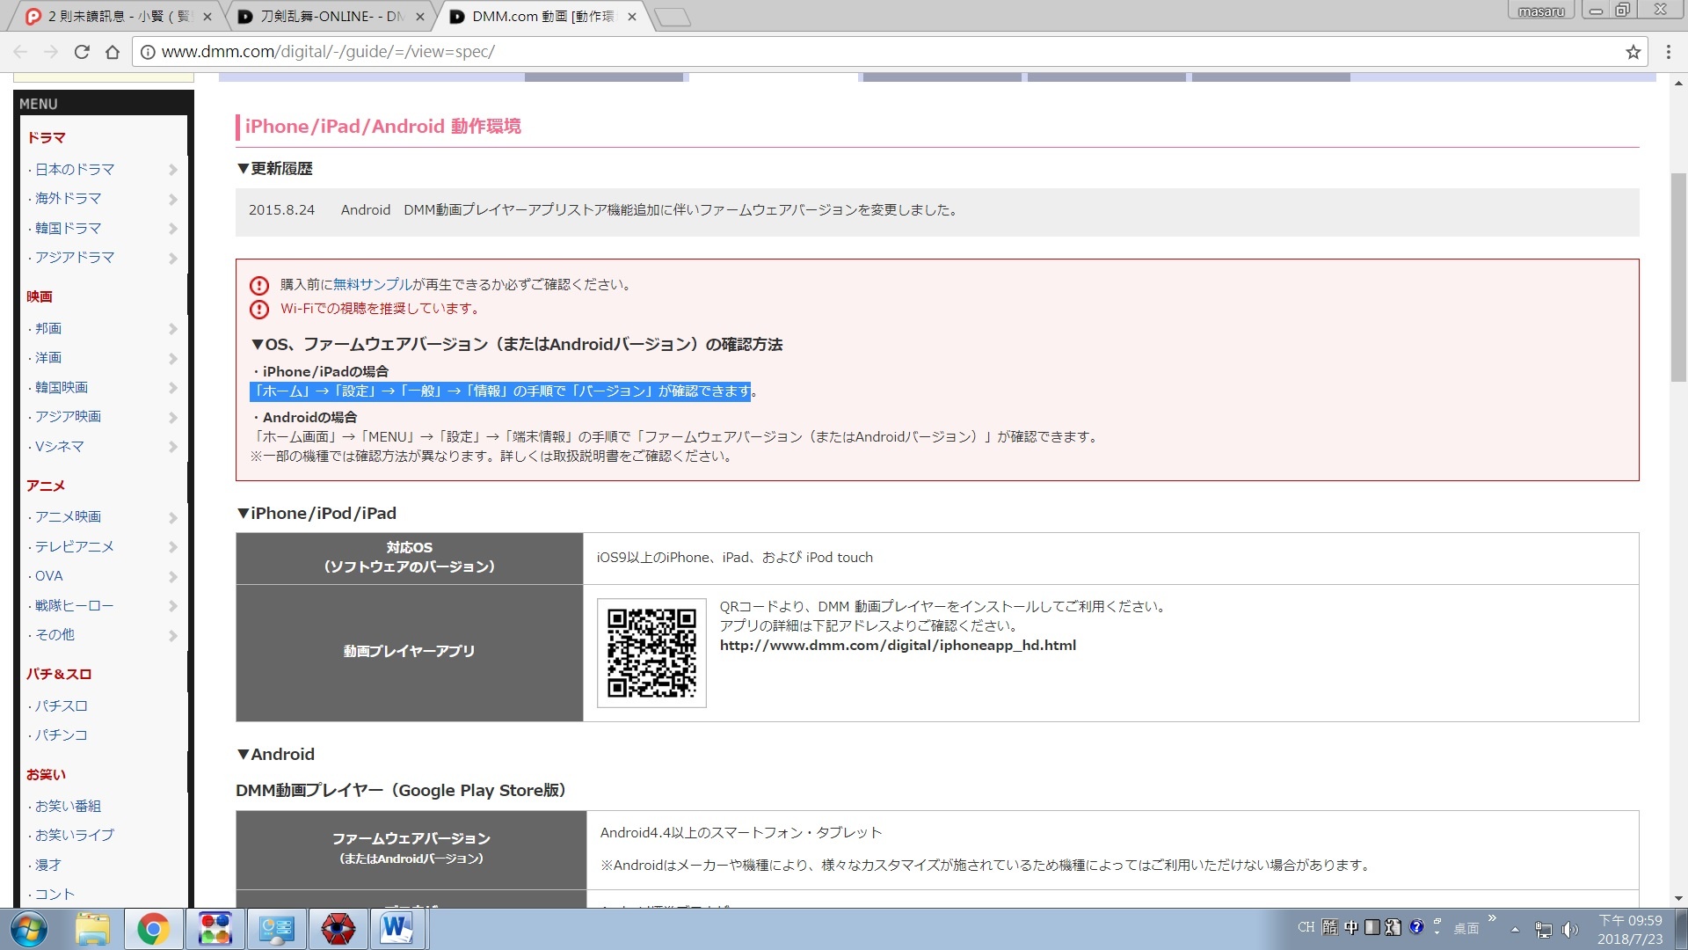
Task: Open お笑いライブ category
Action: [x=75, y=835]
